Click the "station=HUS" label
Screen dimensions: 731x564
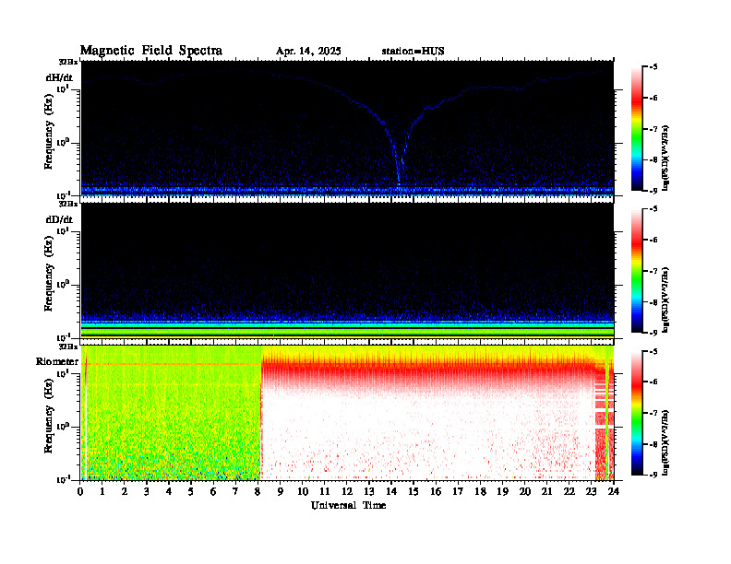click(x=413, y=52)
